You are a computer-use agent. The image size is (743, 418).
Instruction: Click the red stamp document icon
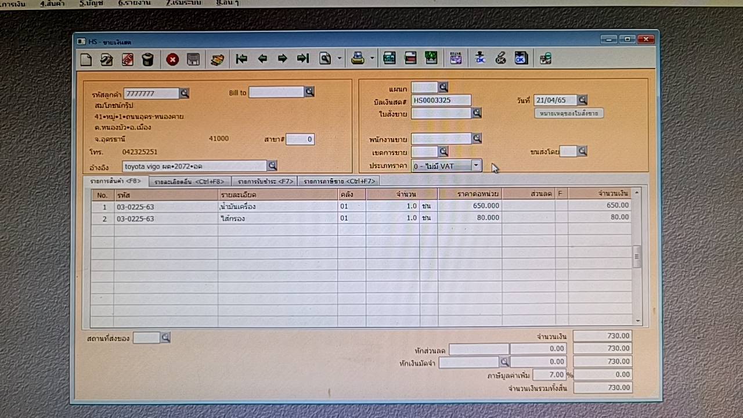[127, 59]
